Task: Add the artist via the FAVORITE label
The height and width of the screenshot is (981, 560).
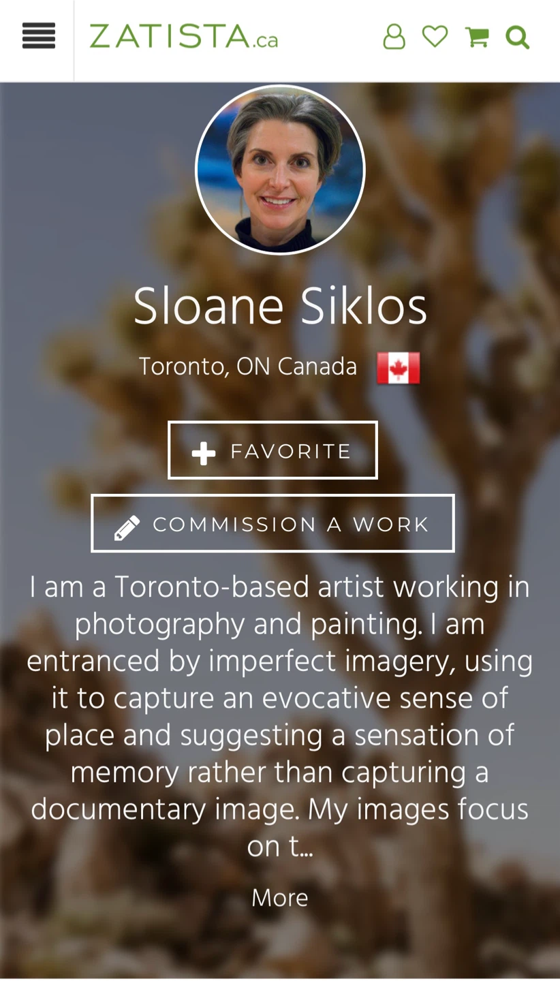Action: click(291, 451)
